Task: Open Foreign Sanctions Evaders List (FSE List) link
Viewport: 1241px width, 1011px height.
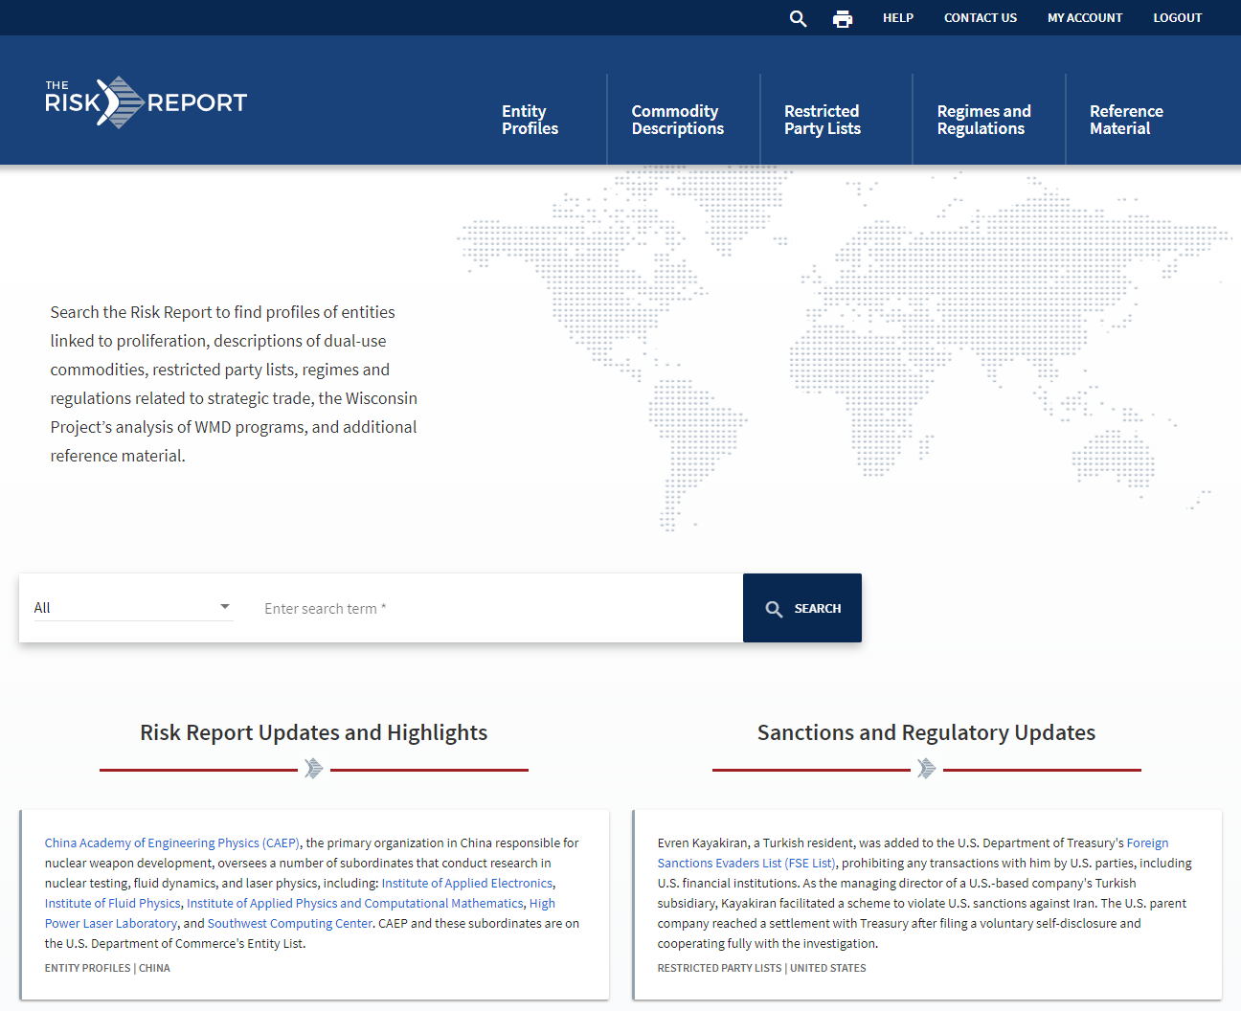Action: pos(913,853)
